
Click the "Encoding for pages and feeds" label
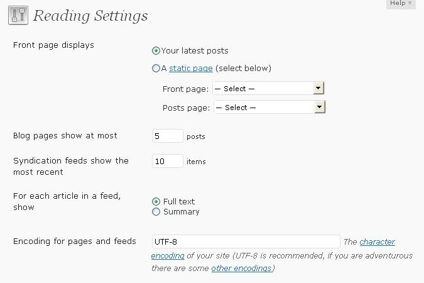(75, 241)
